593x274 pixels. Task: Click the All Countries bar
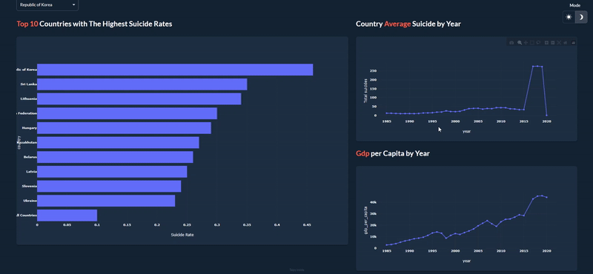[67, 215]
